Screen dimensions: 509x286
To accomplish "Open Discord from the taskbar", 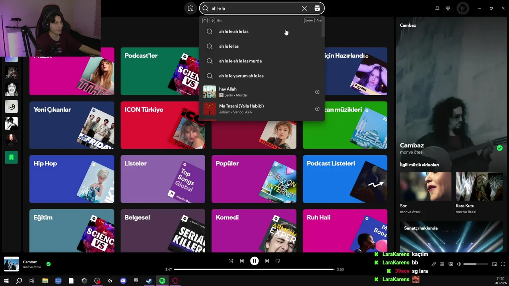I will coord(123,281).
